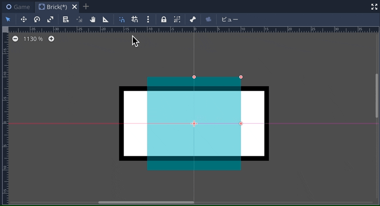The width and height of the screenshot is (380, 206).
Task: Switch to the Brick(*) scene tab
Action: pos(53,7)
